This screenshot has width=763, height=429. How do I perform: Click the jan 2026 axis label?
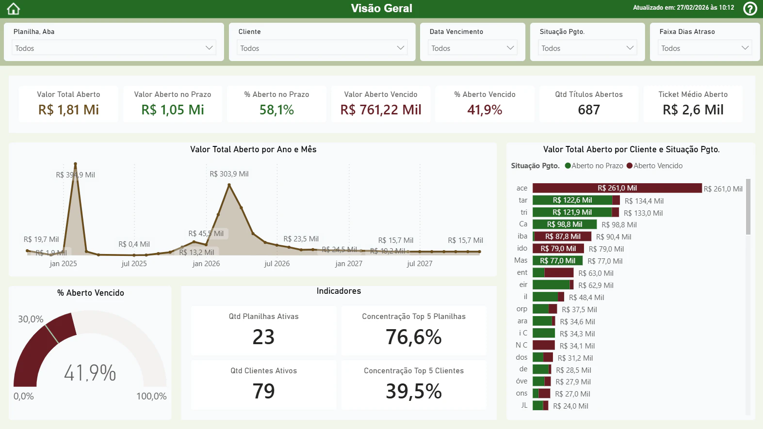206,264
